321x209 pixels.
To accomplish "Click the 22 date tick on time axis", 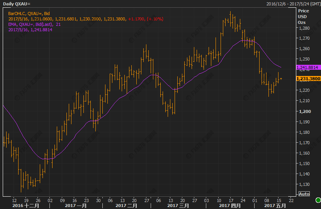I will click(x=290, y=201).
